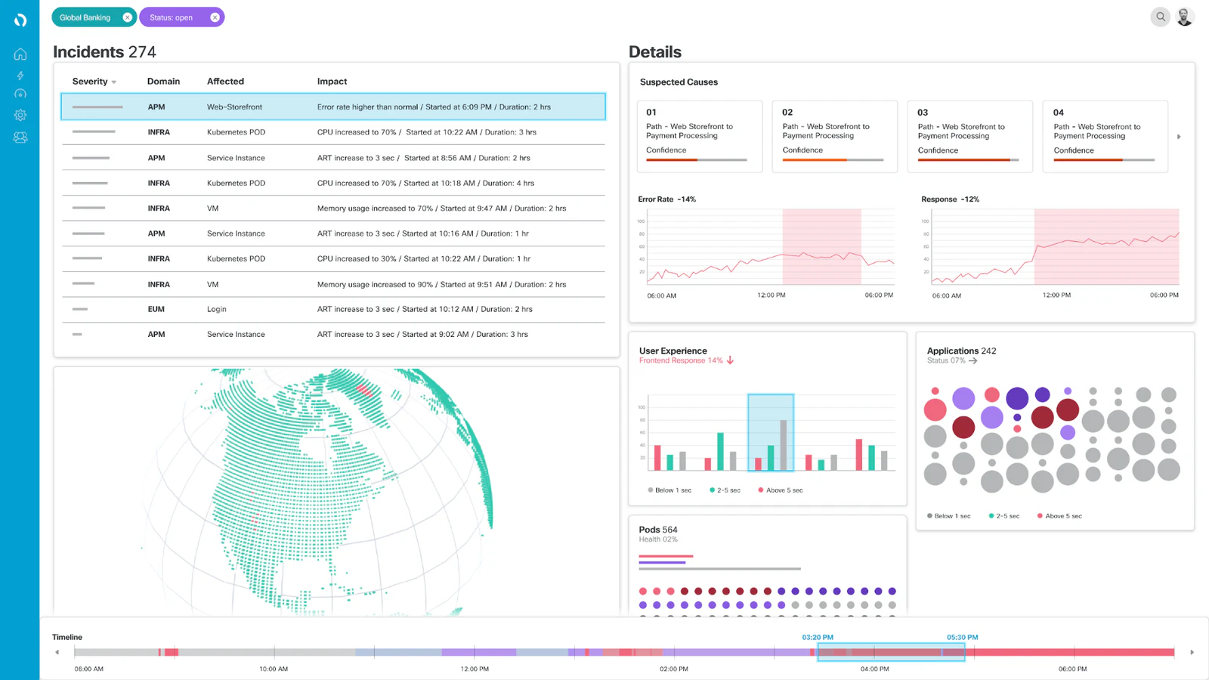Remove the Global Banking filter chip
Viewport: 1209px width, 680px height.
(127, 17)
